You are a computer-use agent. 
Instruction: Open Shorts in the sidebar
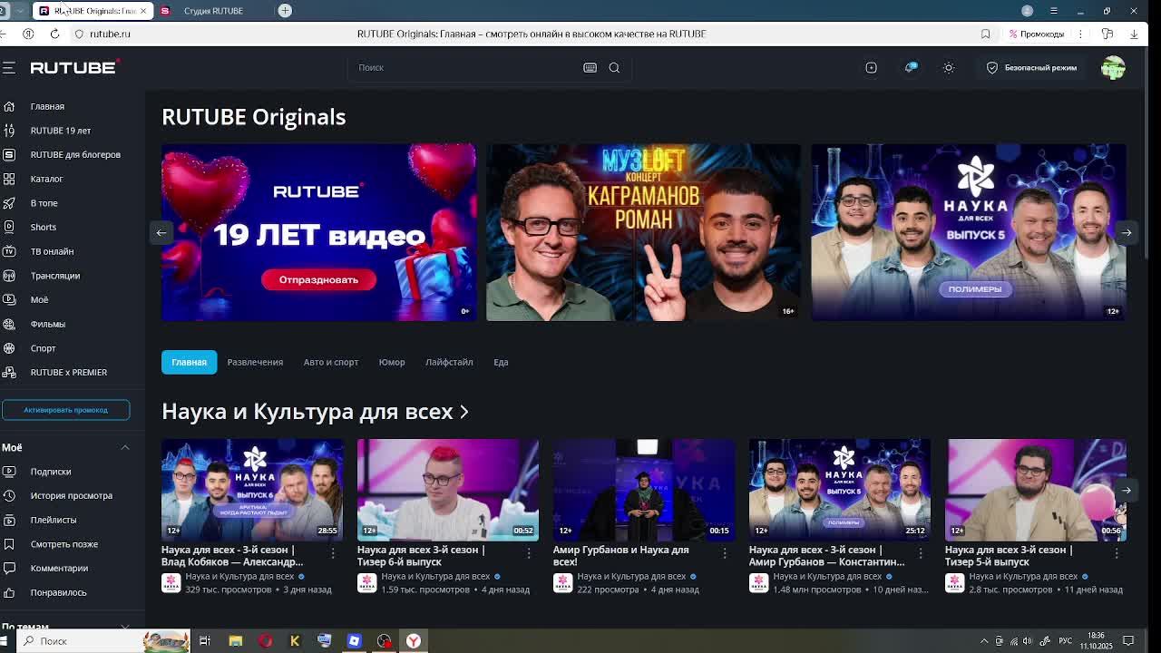43,227
